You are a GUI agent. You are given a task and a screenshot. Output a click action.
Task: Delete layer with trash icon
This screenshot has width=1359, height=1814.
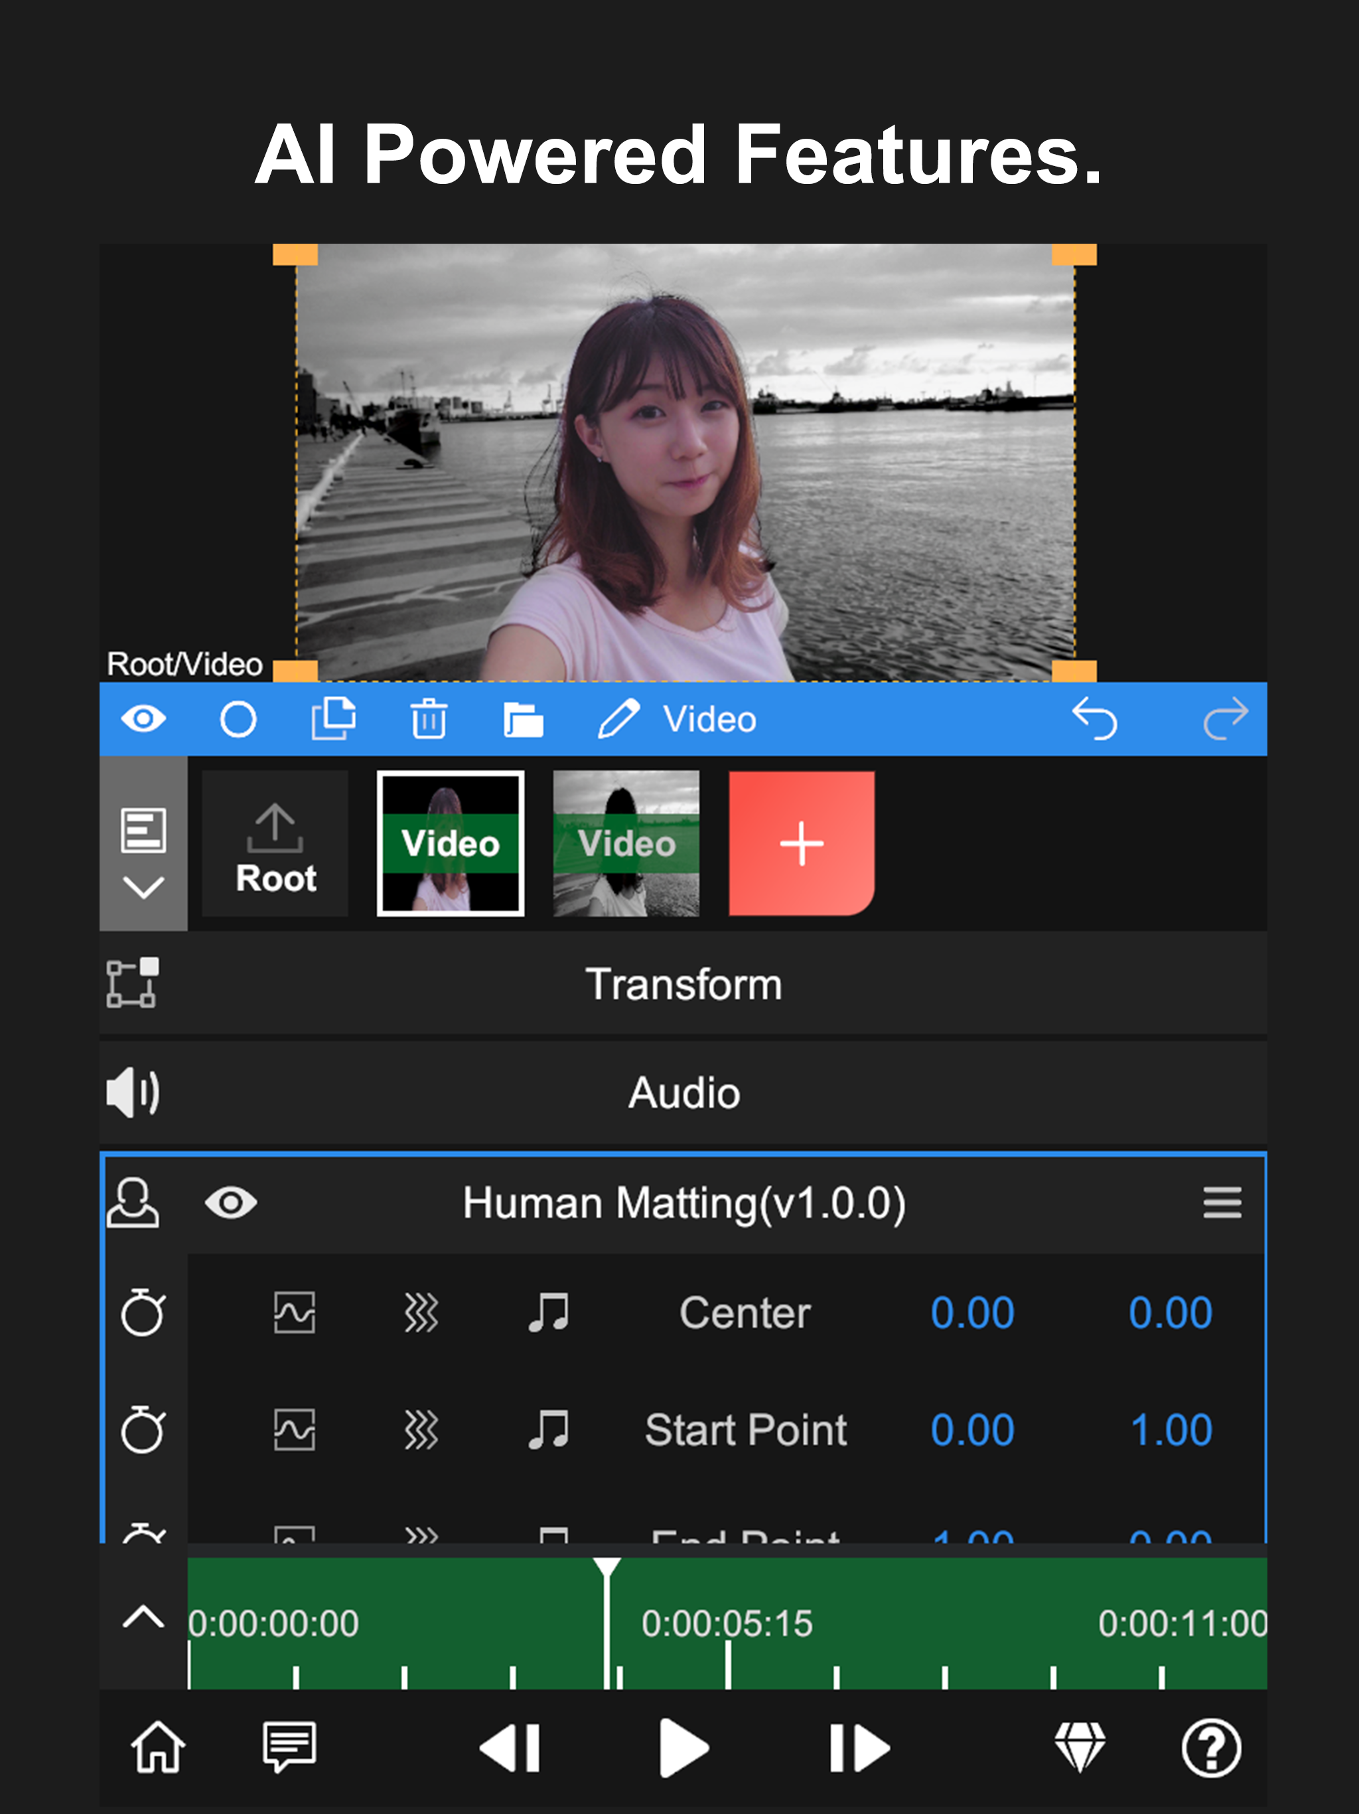coord(429,719)
